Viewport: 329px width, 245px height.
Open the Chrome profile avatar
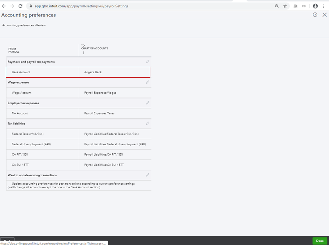tap(315, 6)
